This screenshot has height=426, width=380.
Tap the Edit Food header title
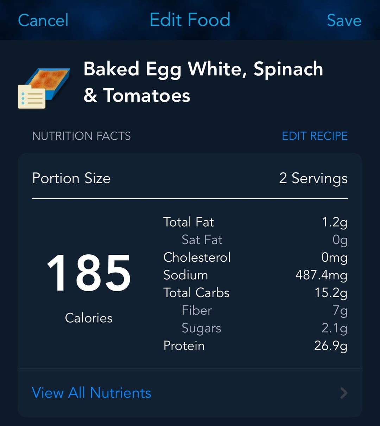pos(190,20)
